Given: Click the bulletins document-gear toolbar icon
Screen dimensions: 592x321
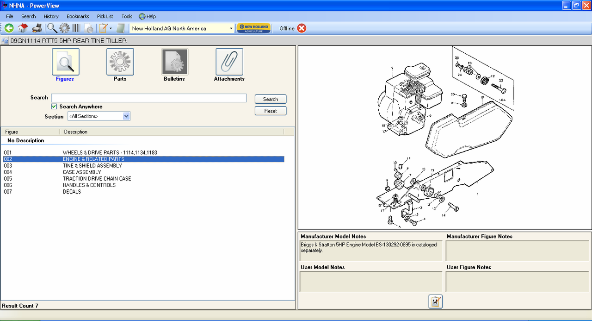Looking at the screenshot, I should 89,28.
